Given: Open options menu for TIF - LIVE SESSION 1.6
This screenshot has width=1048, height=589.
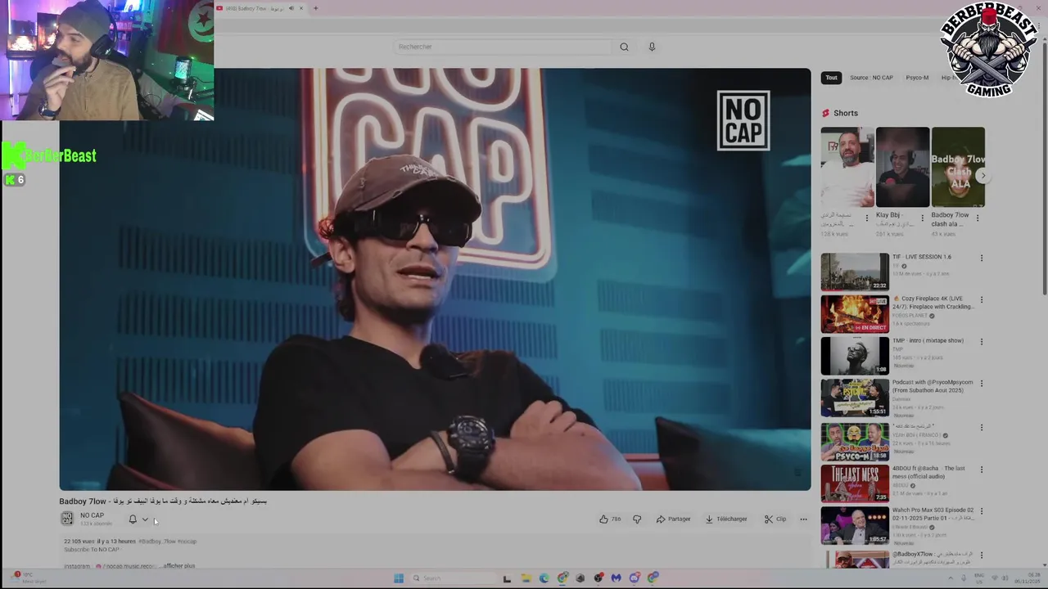Looking at the screenshot, I should point(982,259).
